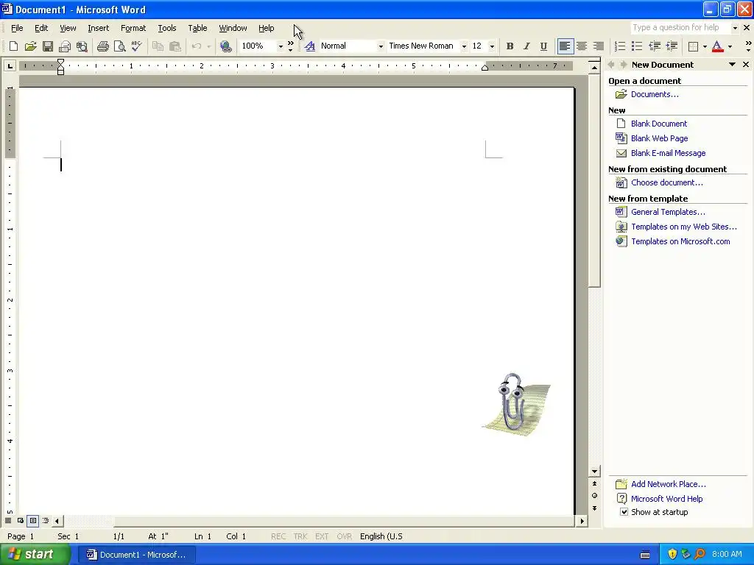Apply bulleted list formatting
Image resolution: width=754 pixels, height=565 pixels.
tap(637, 46)
